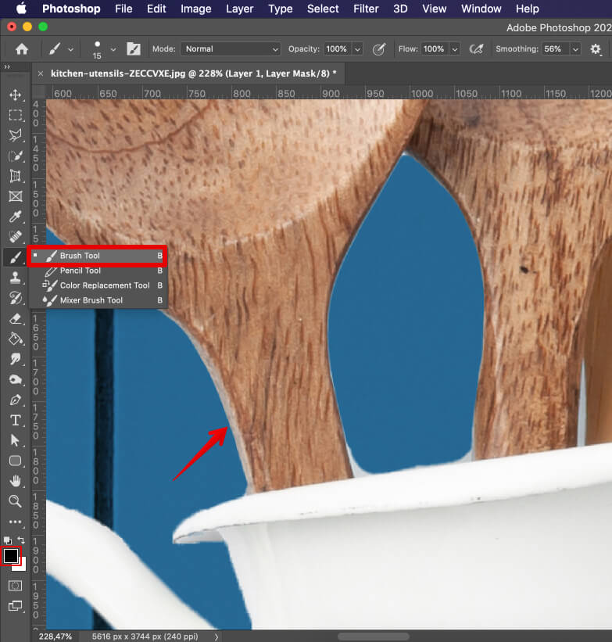612x642 pixels.
Task: Open the Window menu
Action: click(x=481, y=9)
